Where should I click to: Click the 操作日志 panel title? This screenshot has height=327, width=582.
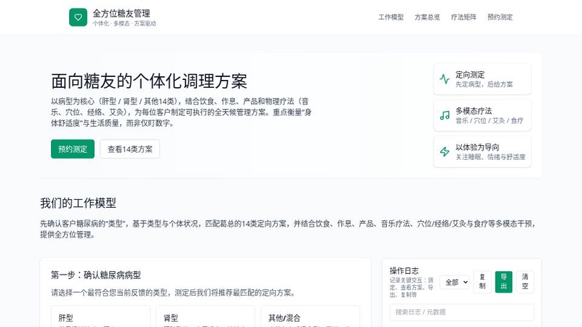click(x=404, y=270)
